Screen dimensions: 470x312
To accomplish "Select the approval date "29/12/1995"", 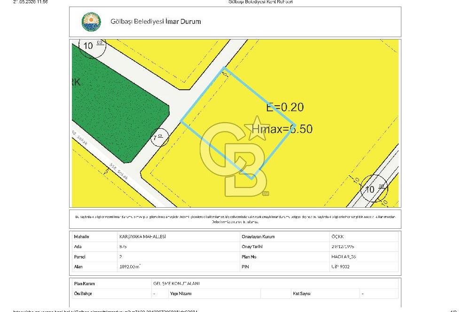I will tap(343, 247).
